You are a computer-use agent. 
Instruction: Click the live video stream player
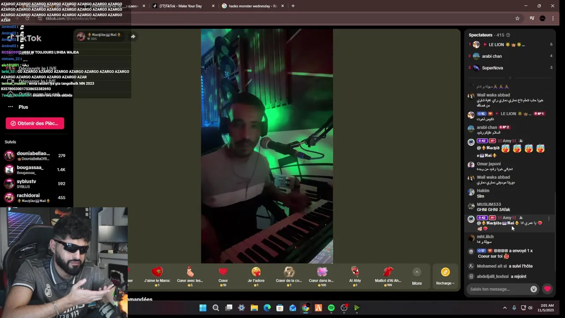tap(267, 146)
